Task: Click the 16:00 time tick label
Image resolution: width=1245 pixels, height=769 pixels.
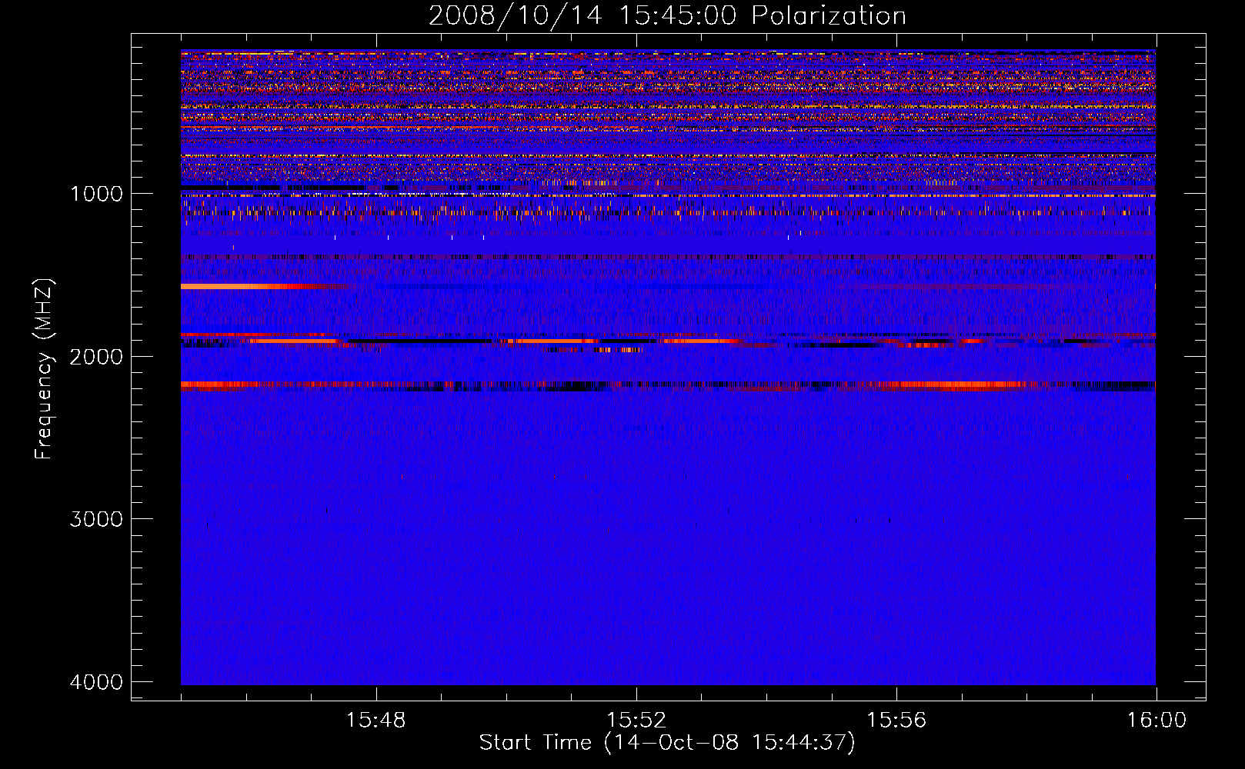Action: tap(1156, 720)
